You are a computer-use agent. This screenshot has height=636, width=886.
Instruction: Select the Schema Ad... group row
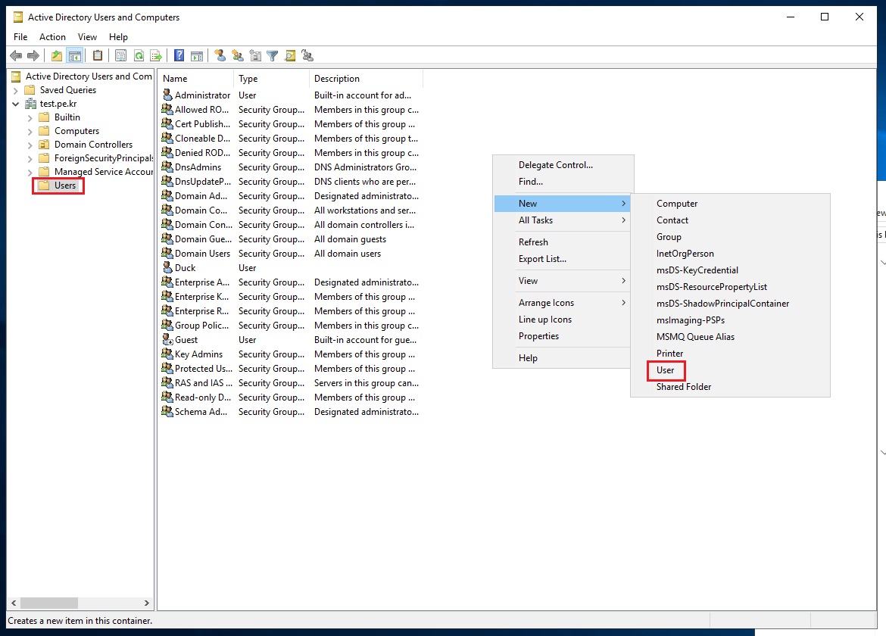[291, 412]
